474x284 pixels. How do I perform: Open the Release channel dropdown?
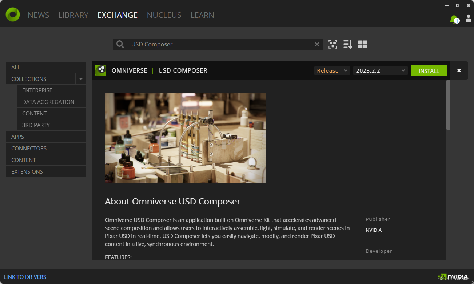pos(332,70)
